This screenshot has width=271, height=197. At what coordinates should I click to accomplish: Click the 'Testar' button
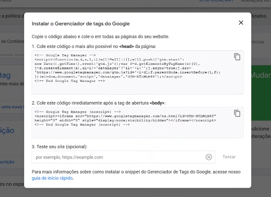click(x=229, y=157)
